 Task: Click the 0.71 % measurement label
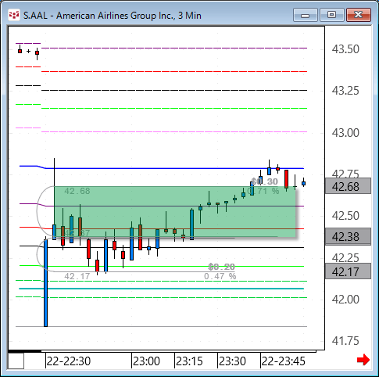(x=263, y=191)
